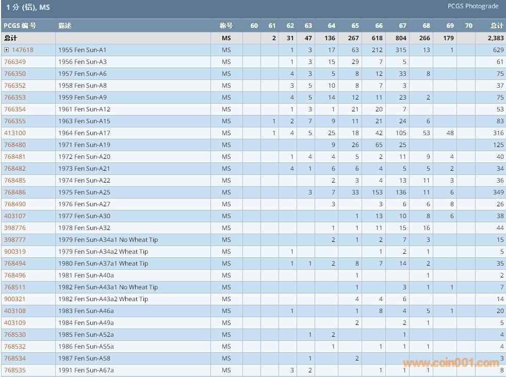Click the grade 67 column header
The height and width of the screenshot is (377, 506).
[x=402, y=26]
